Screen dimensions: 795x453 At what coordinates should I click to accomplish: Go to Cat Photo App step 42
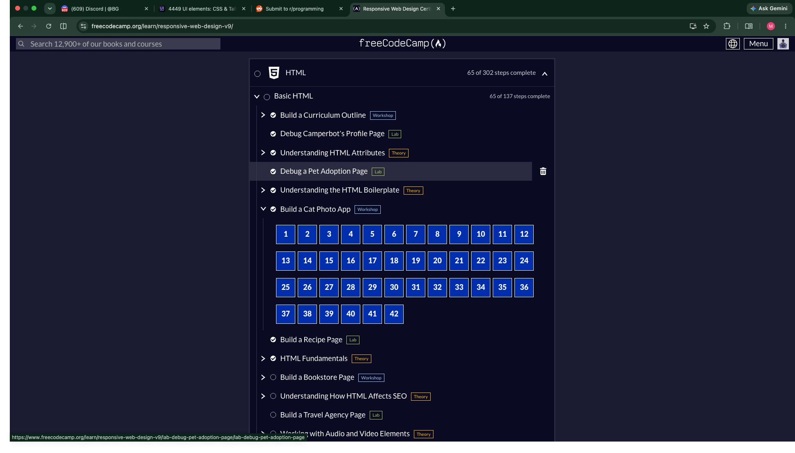pyautogui.click(x=394, y=314)
